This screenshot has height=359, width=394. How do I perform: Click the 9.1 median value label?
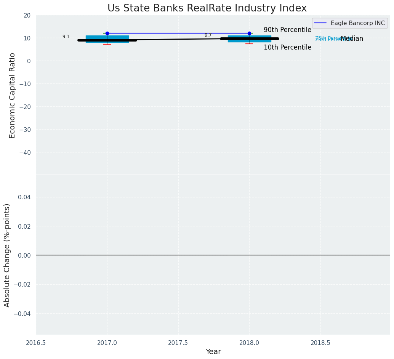66,37
